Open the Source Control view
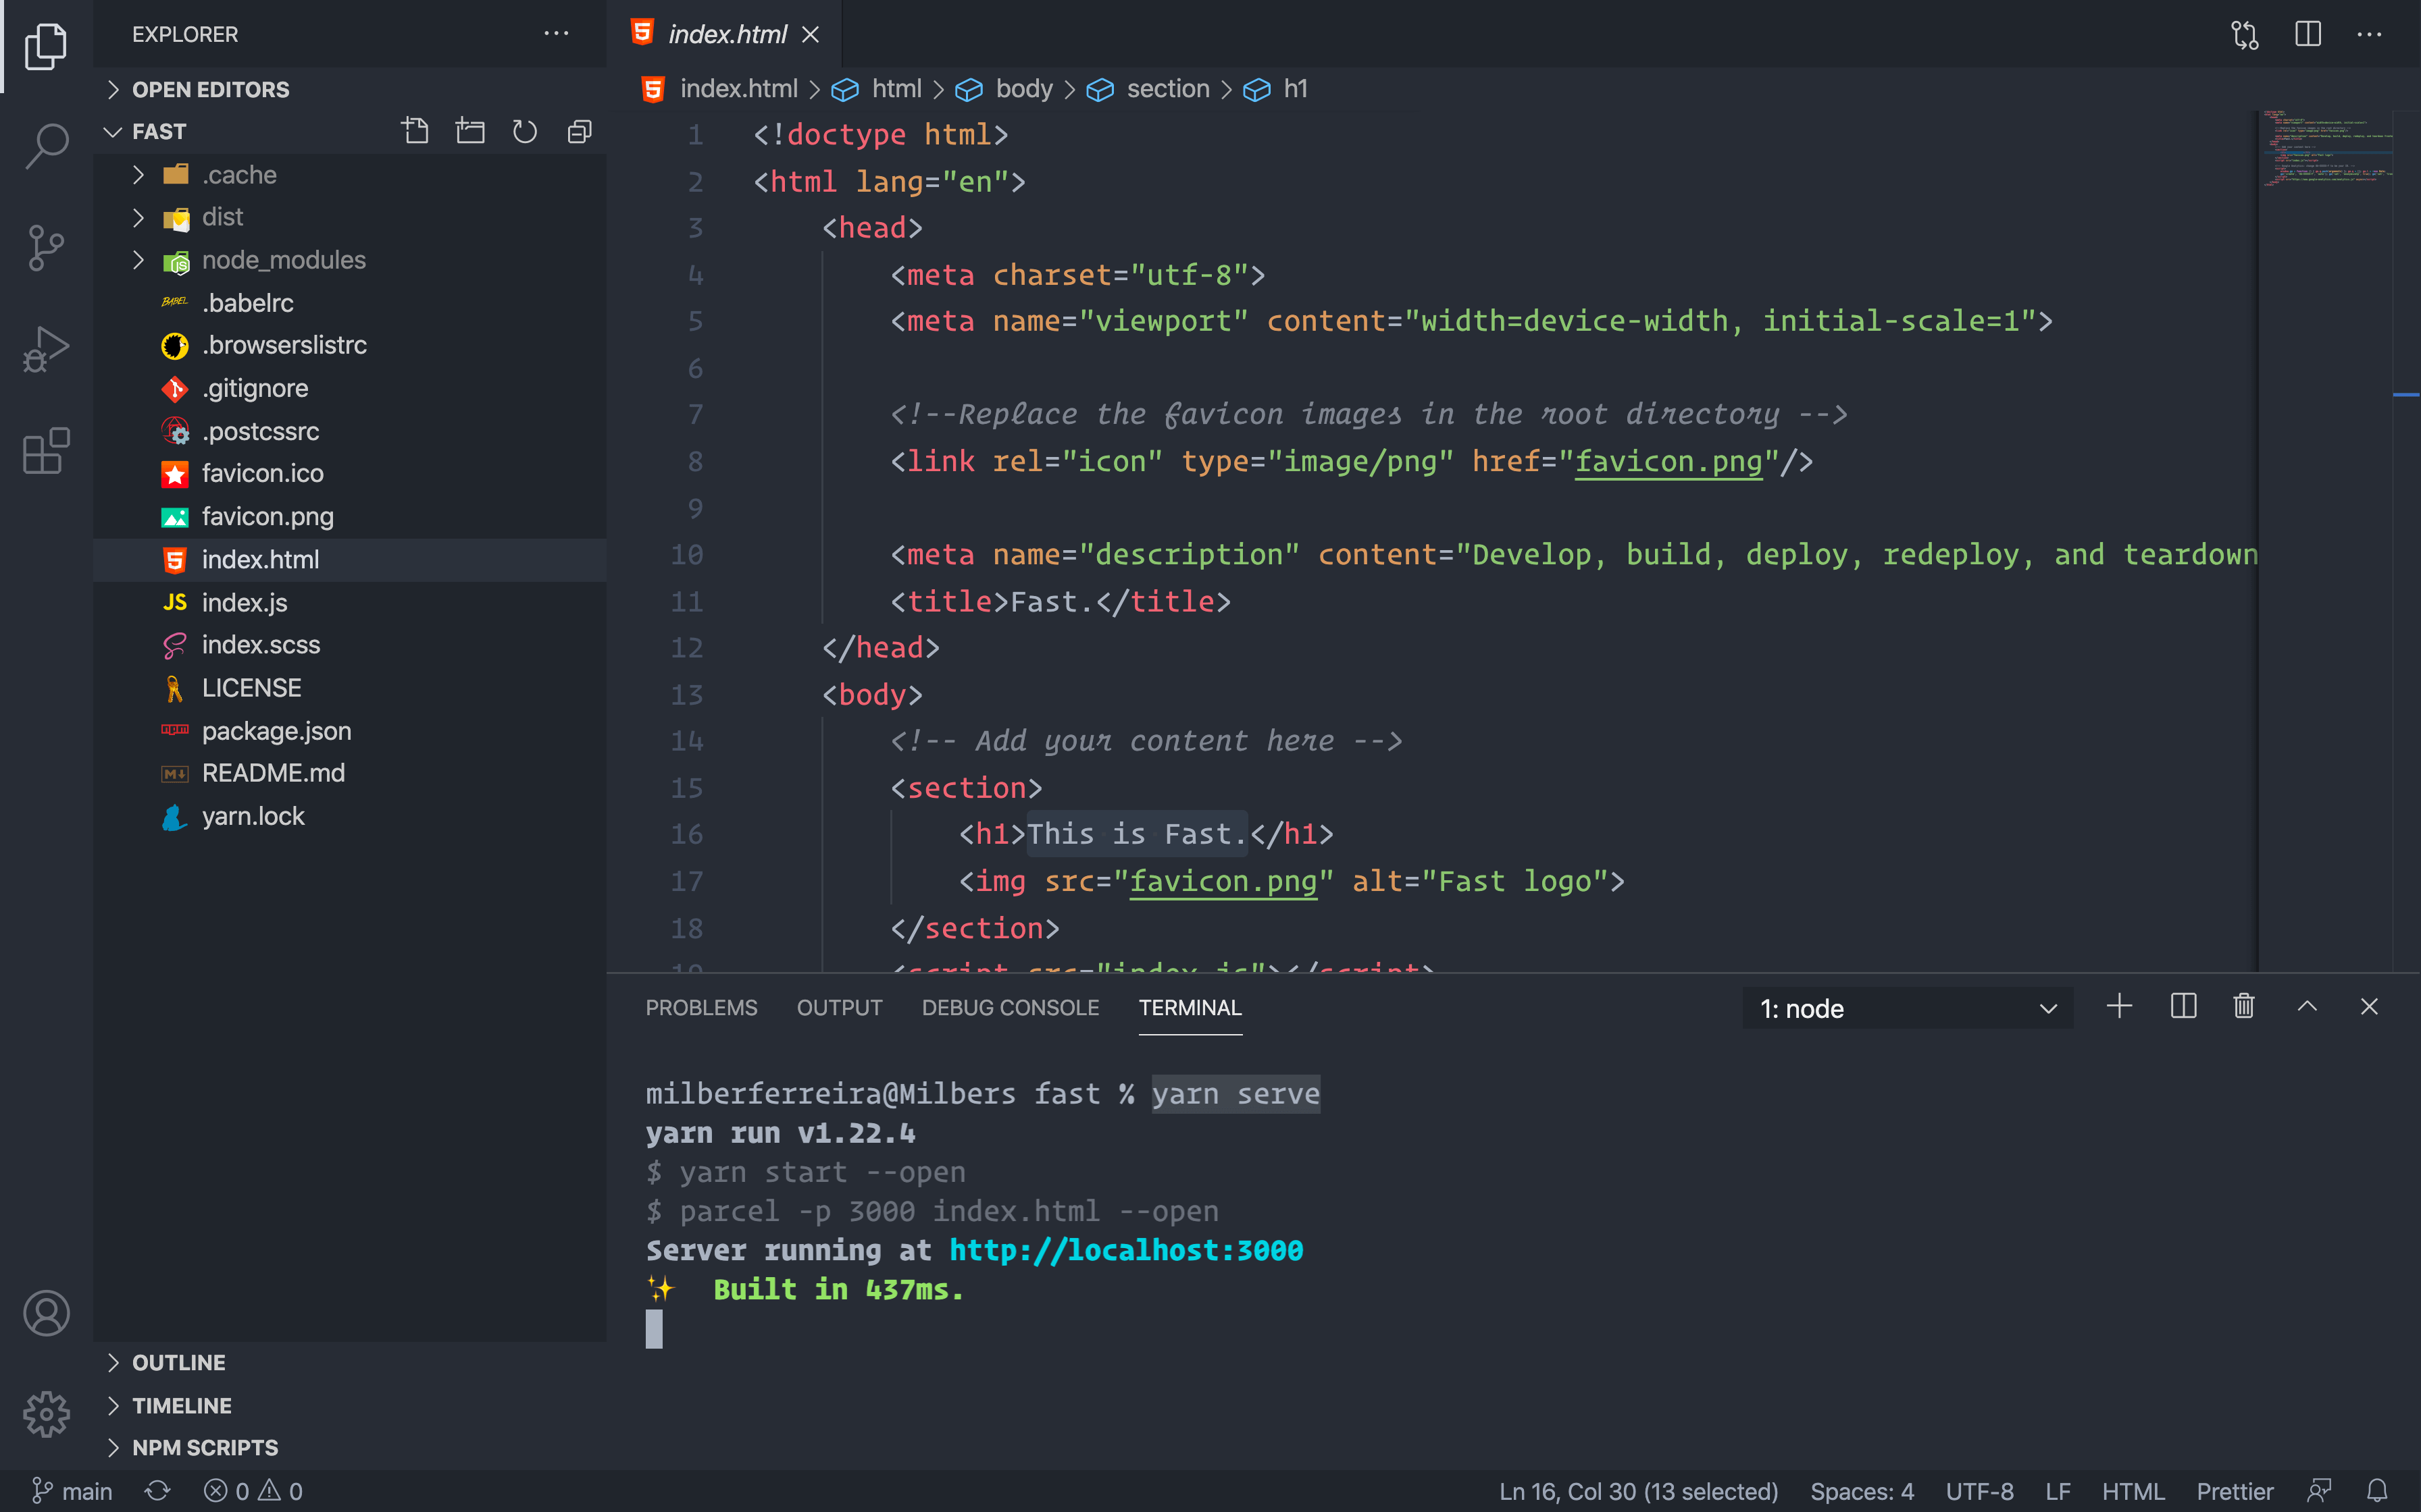Image resolution: width=2421 pixels, height=1512 pixels. pos(46,247)
